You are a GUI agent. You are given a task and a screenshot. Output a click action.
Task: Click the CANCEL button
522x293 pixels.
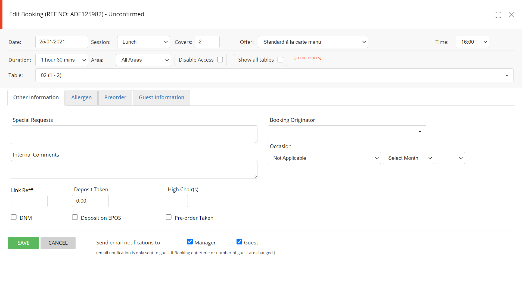click(58, 243)
